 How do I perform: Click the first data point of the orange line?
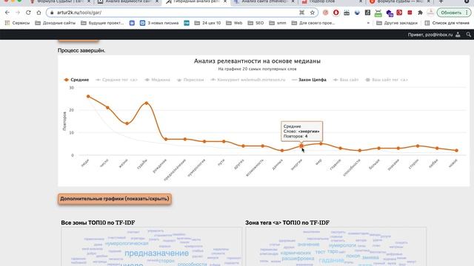[x=88, y=97]
